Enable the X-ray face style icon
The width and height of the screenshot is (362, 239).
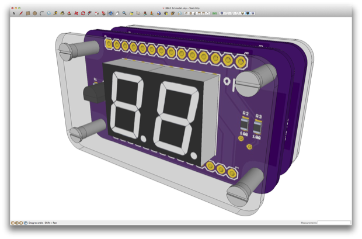(222, 13)
